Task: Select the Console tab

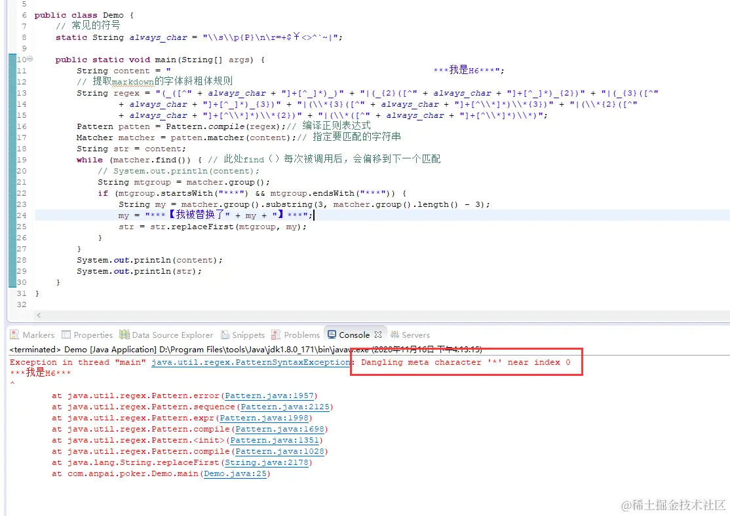Action: click(354, 335)
